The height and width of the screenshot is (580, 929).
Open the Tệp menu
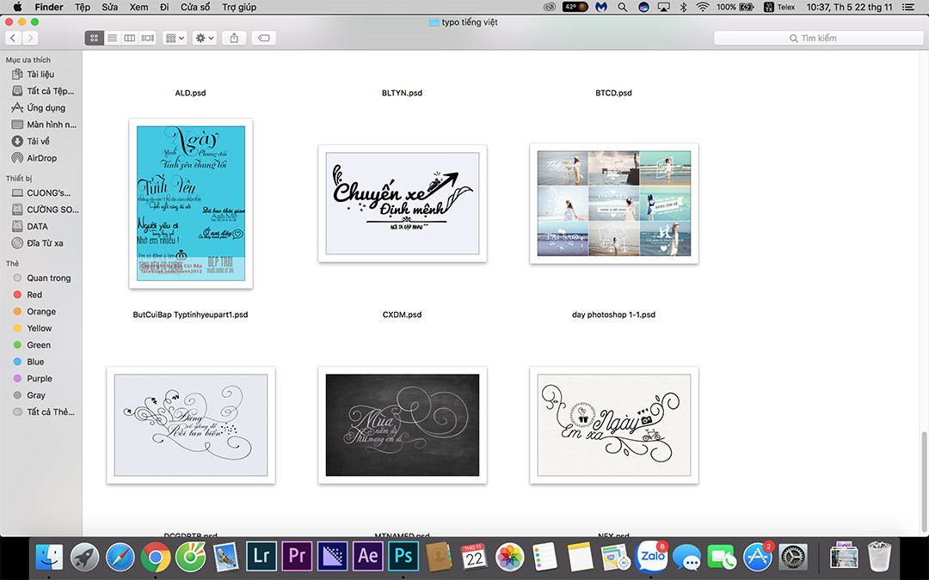83,7
